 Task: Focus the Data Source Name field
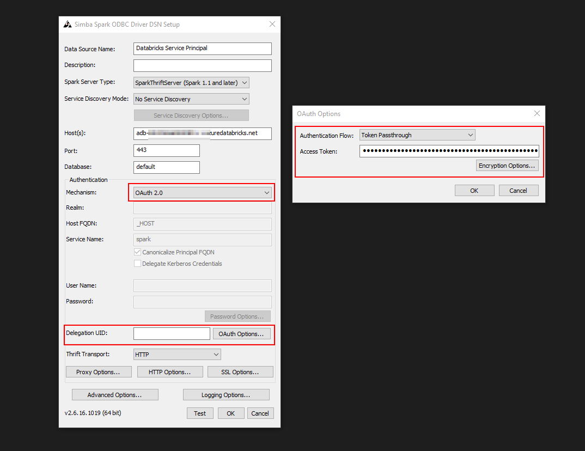tap(202, 48)
